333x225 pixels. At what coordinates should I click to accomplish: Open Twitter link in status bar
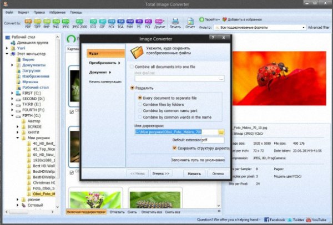point(296,219)
